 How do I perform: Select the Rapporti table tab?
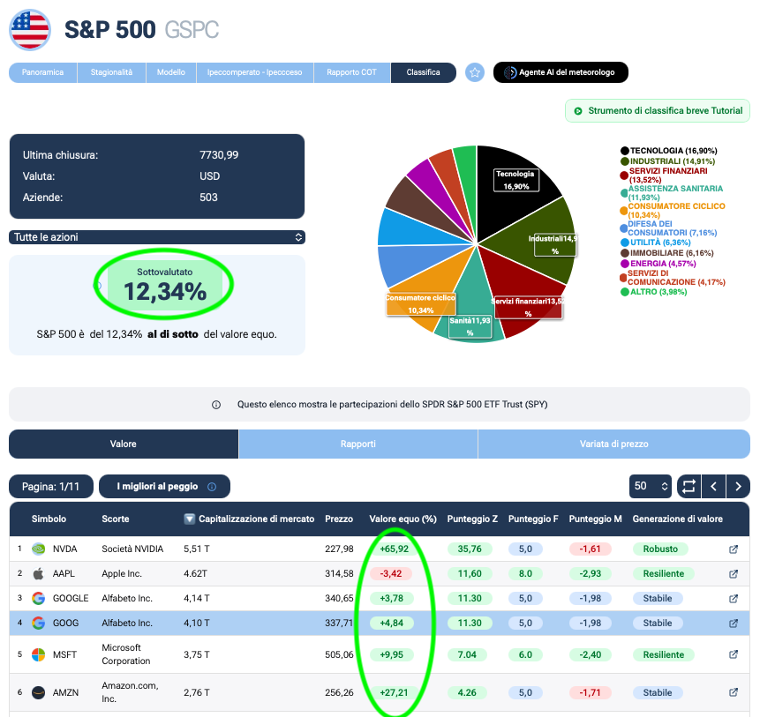(358, 444)
